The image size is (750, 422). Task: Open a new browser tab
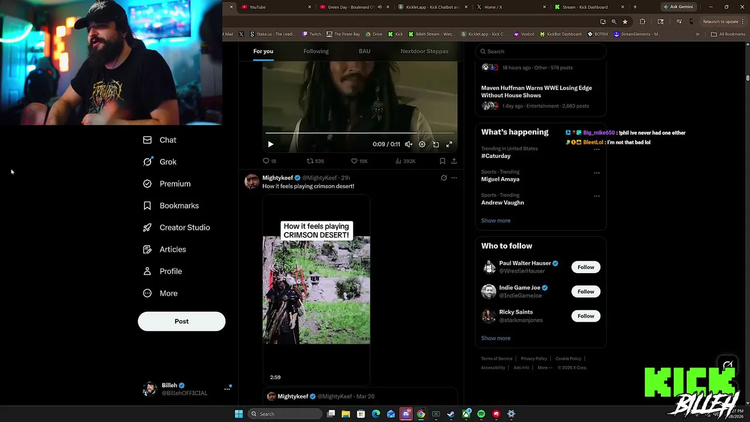635,7
